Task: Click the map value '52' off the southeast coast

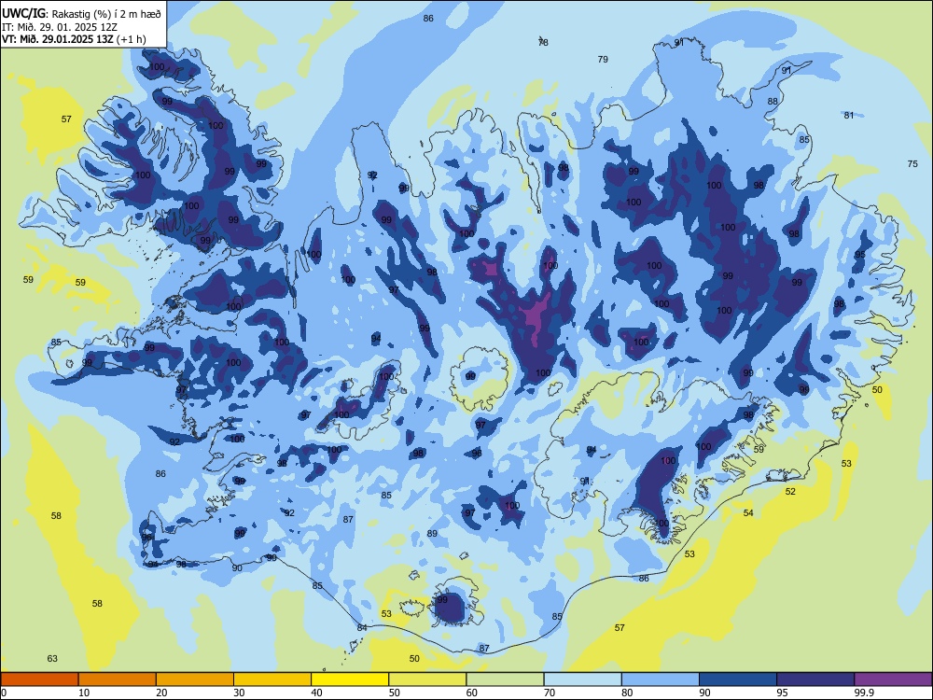Action: (x=790, y=492)
